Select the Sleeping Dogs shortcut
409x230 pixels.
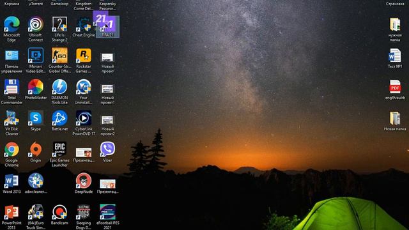click(84, 217)
